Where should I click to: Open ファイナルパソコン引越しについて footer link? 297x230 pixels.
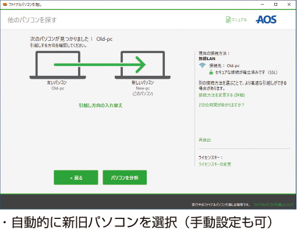coord(273,204)
